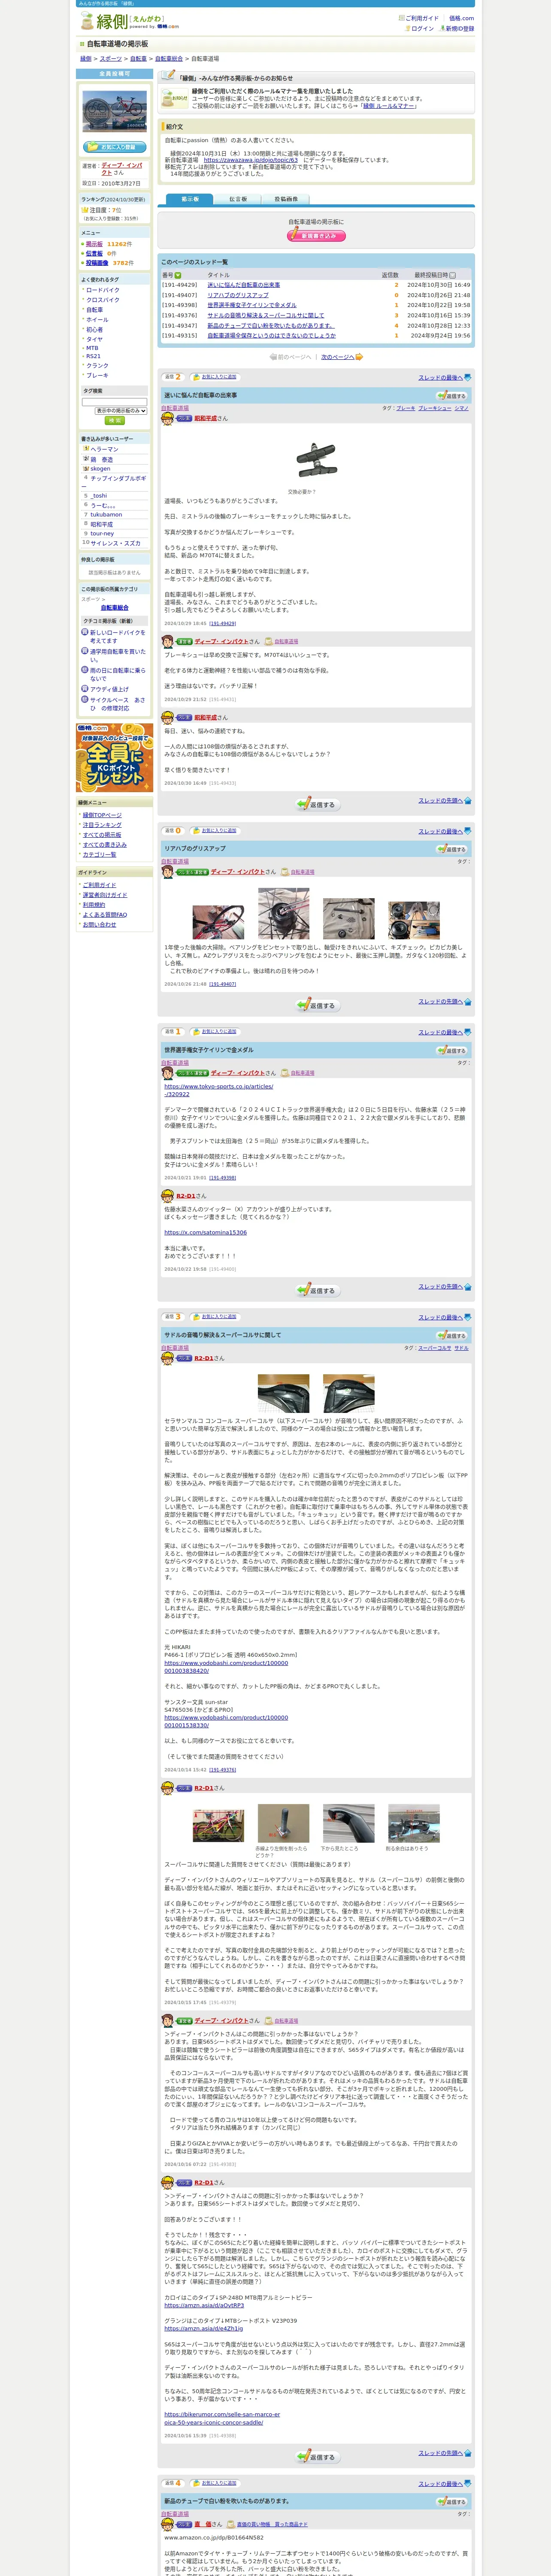The height and width of the screenshot is (2576, 551).
Task: Open 縁側TOPページ in 縁側メニュー
Action: point(102,815)
